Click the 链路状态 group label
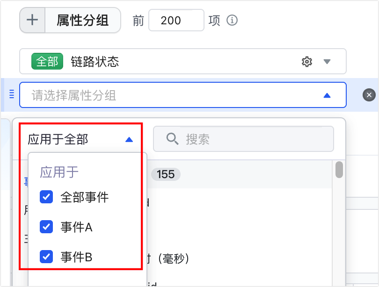This screenshot has height=287, width=379. (95, 62)
